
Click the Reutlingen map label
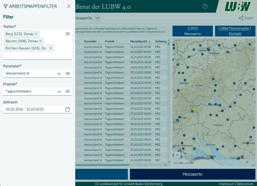coord(214,53)
